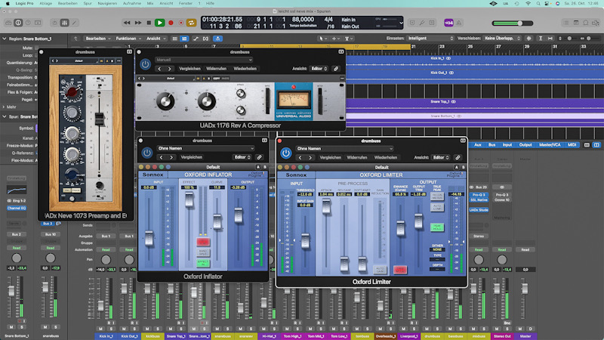
Task: Open the Mix menu in the menu bar
Action: pyautogui.click(x=150, y=3)
